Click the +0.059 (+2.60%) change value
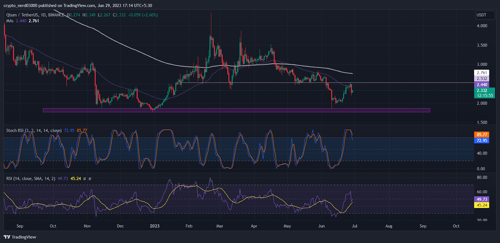 click(x=143, y=15)
